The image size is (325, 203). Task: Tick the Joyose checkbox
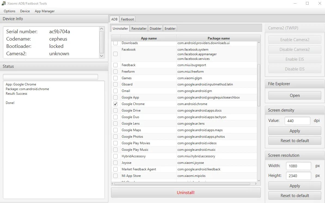pyautogui.click(x=115, y=163)
